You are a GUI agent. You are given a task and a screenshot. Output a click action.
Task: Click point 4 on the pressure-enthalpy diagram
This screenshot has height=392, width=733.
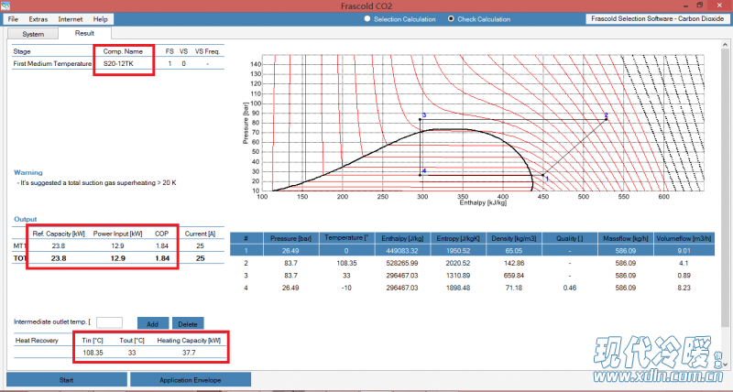[x=421, y=175]
